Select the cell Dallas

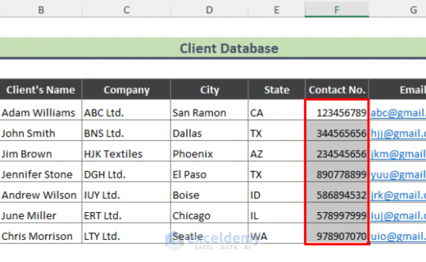coord(209,130)
